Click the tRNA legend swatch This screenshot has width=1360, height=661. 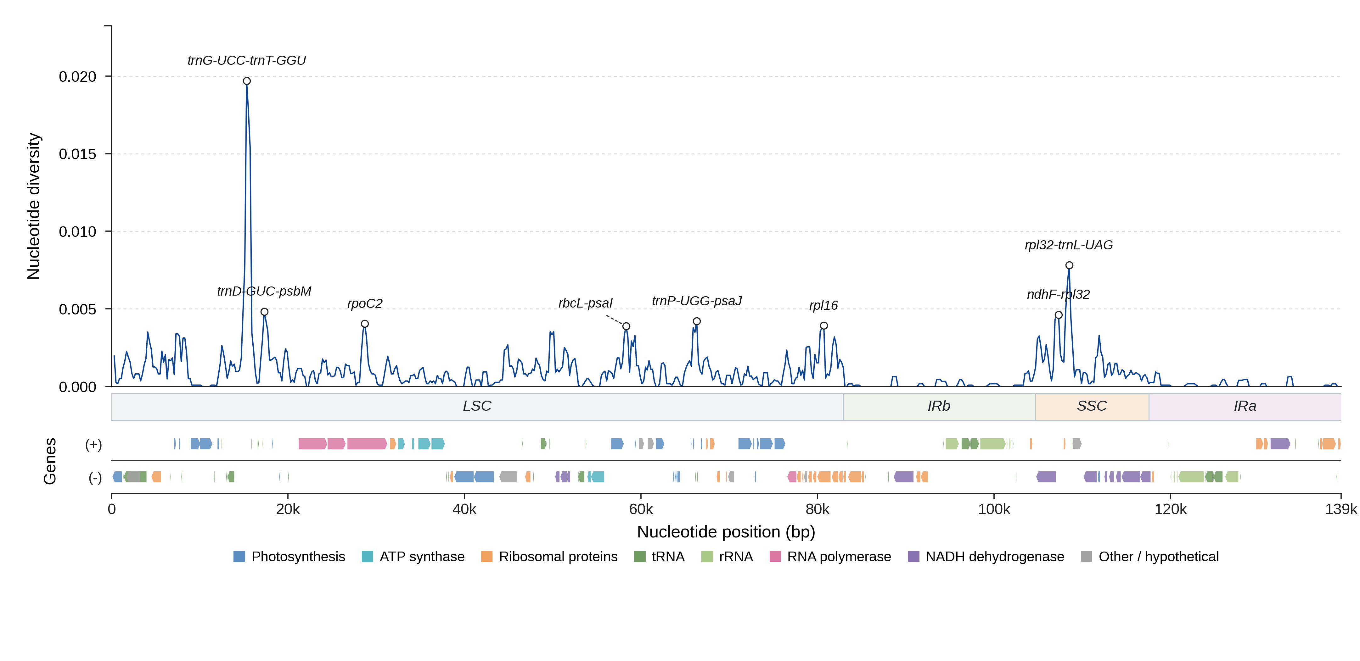click(639, 557)
